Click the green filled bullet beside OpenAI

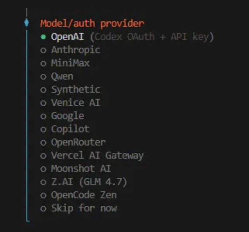coord(43,37)
